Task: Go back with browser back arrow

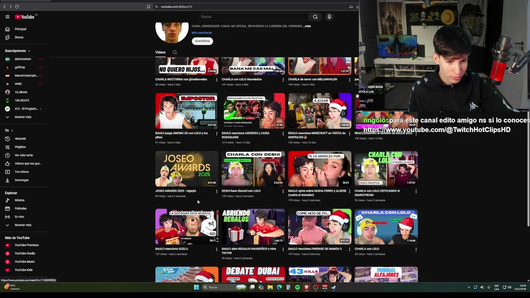Action: coord(5,7)
